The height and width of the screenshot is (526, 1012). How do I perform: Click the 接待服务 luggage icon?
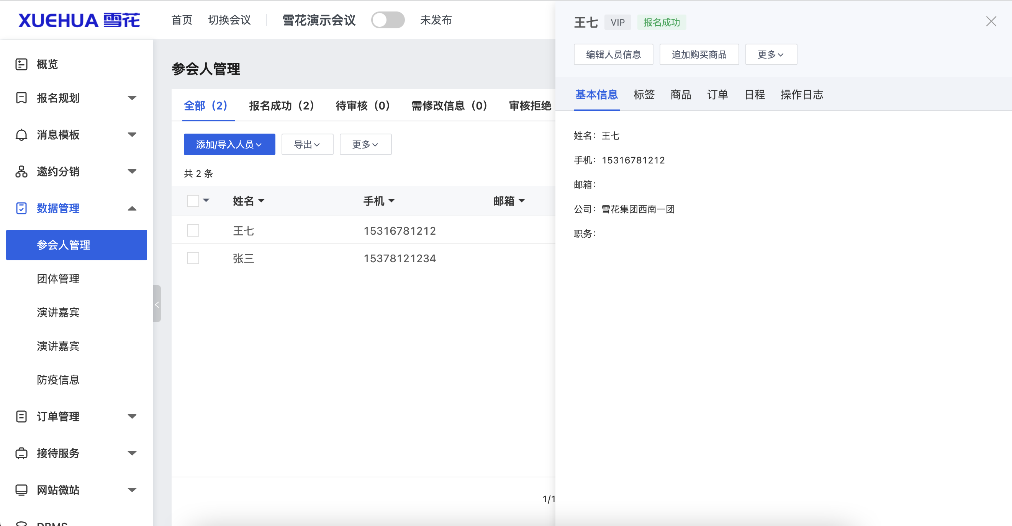tap(21, 453)
